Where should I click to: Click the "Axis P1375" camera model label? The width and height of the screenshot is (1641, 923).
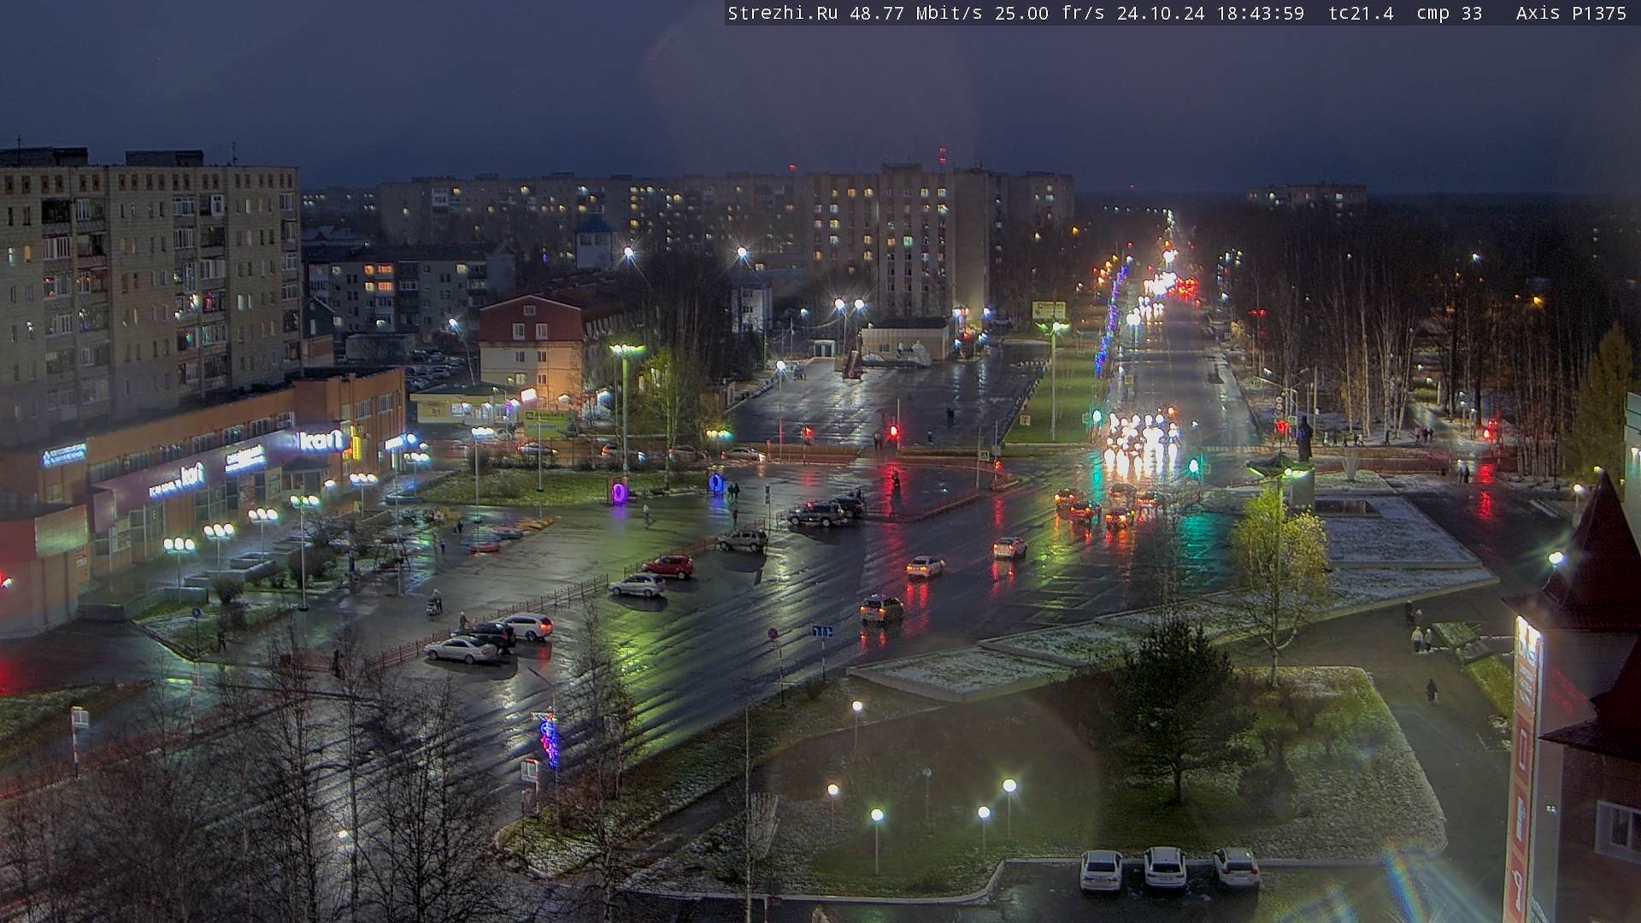pos(1571,13)
